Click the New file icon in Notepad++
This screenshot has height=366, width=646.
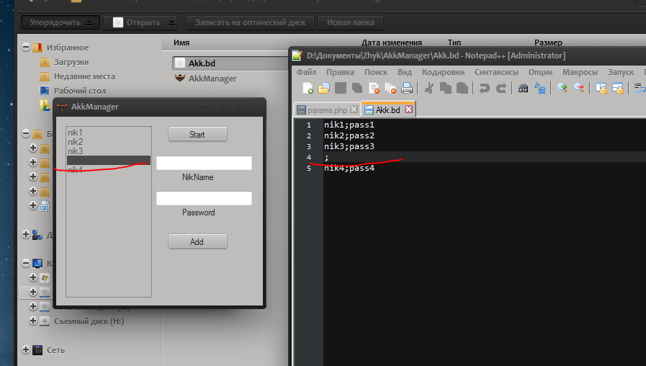[308, 89]
